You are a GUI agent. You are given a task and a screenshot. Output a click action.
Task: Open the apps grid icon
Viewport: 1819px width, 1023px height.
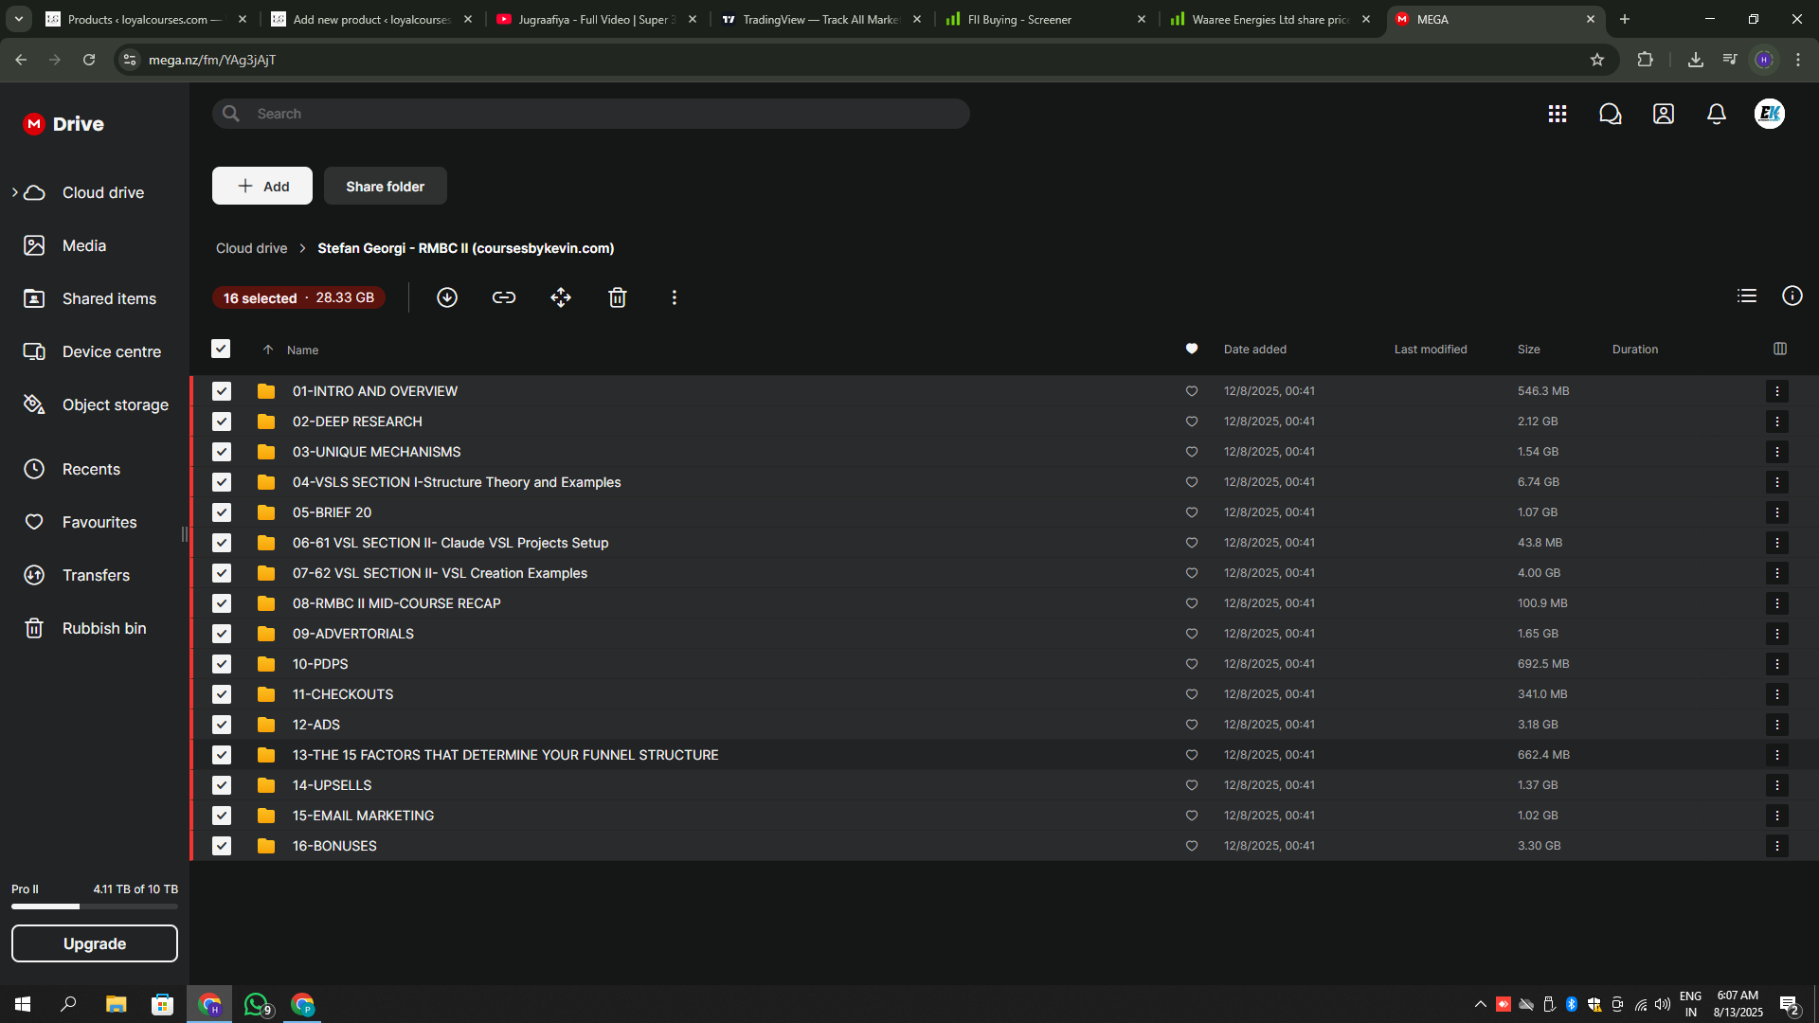(x=1557, y=114)
